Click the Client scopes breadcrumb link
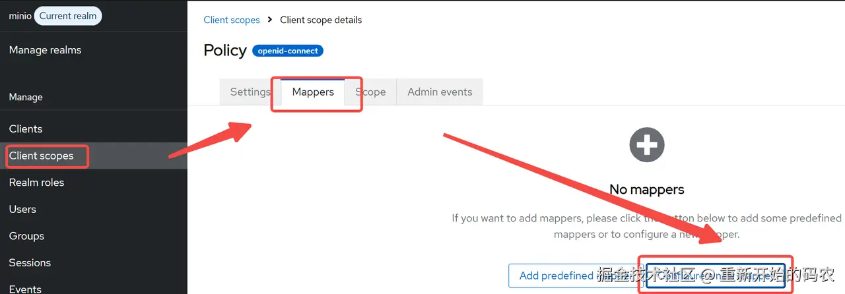 tap(232, 20)
